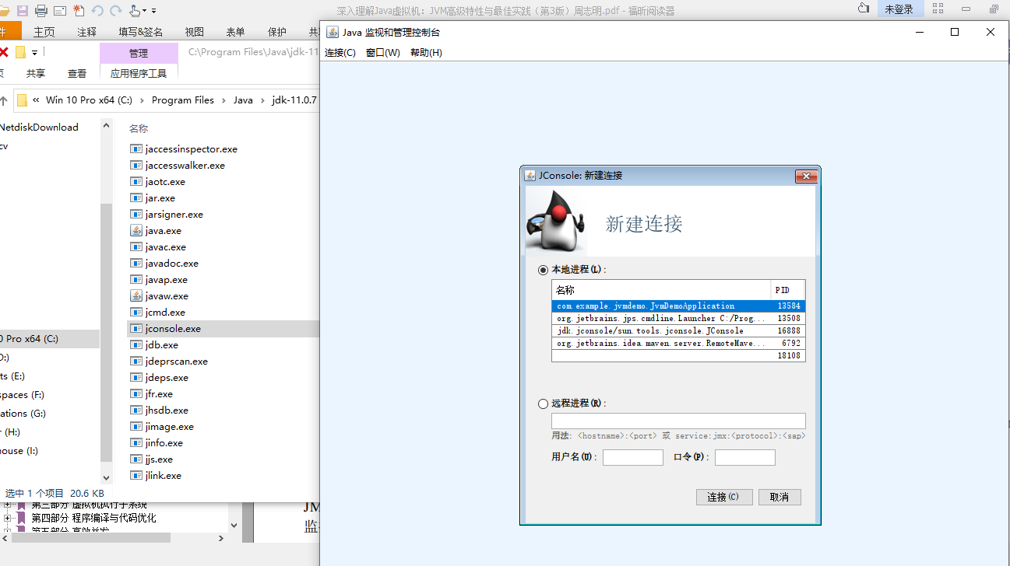Click the javaw.exe file icon
Screen dimensions: 1010x566
tap(135, 296)
